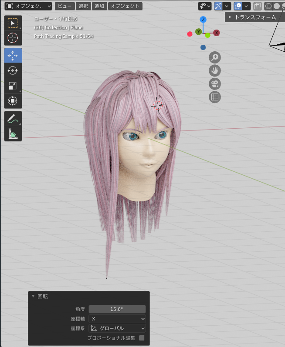Open the ビュー menu

tap(65, 6)
